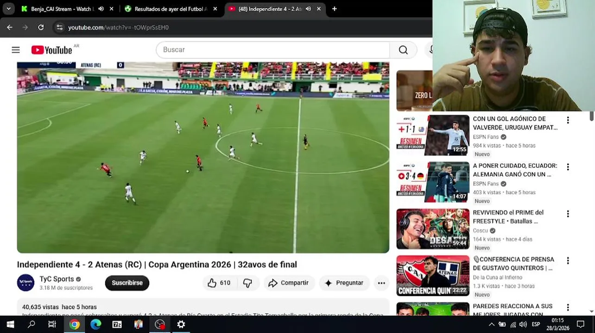The image size is (595, 333).
Task: Open more actions ellipsis below the video
Action: point(381,283)
